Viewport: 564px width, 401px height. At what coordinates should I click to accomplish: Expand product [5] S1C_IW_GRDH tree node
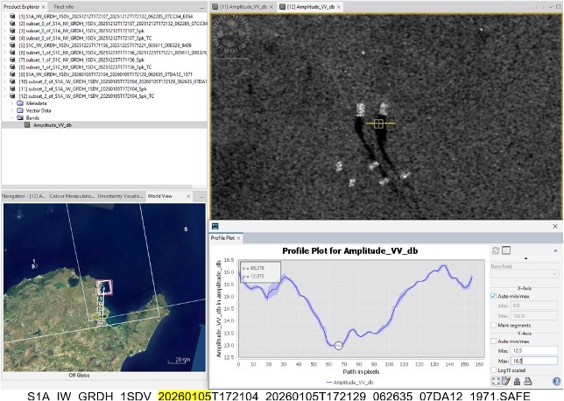click(5, 46)
